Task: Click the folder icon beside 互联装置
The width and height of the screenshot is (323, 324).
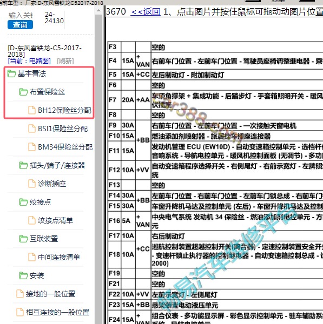Action: pos(23,239)
